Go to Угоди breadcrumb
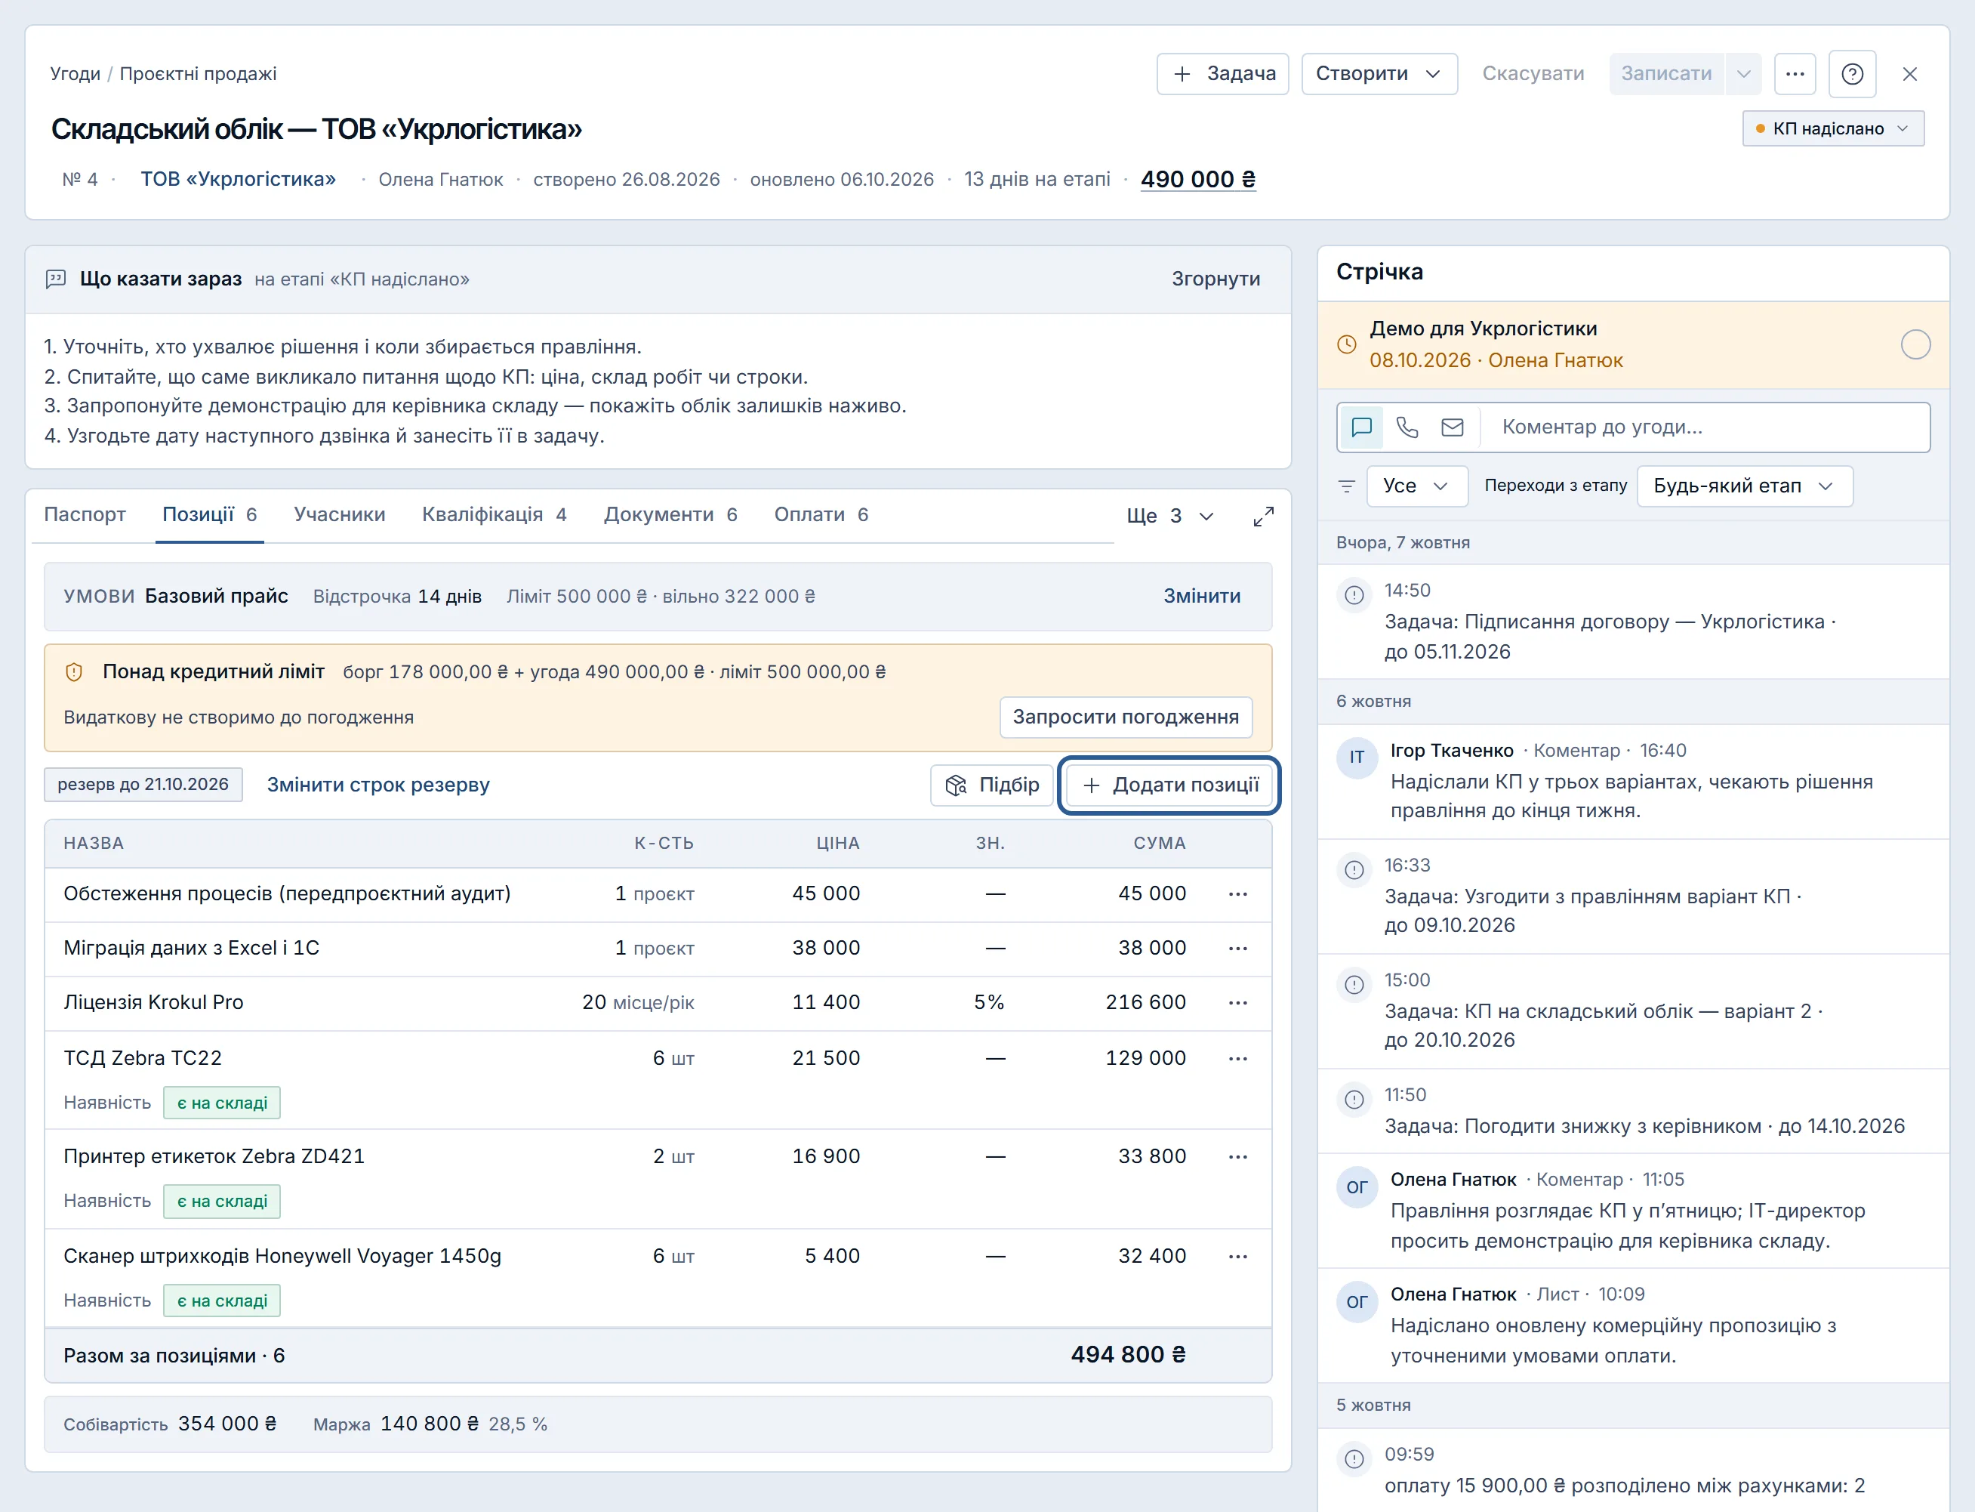The height and width of the screenshot is (1512, 1975). 75,74
